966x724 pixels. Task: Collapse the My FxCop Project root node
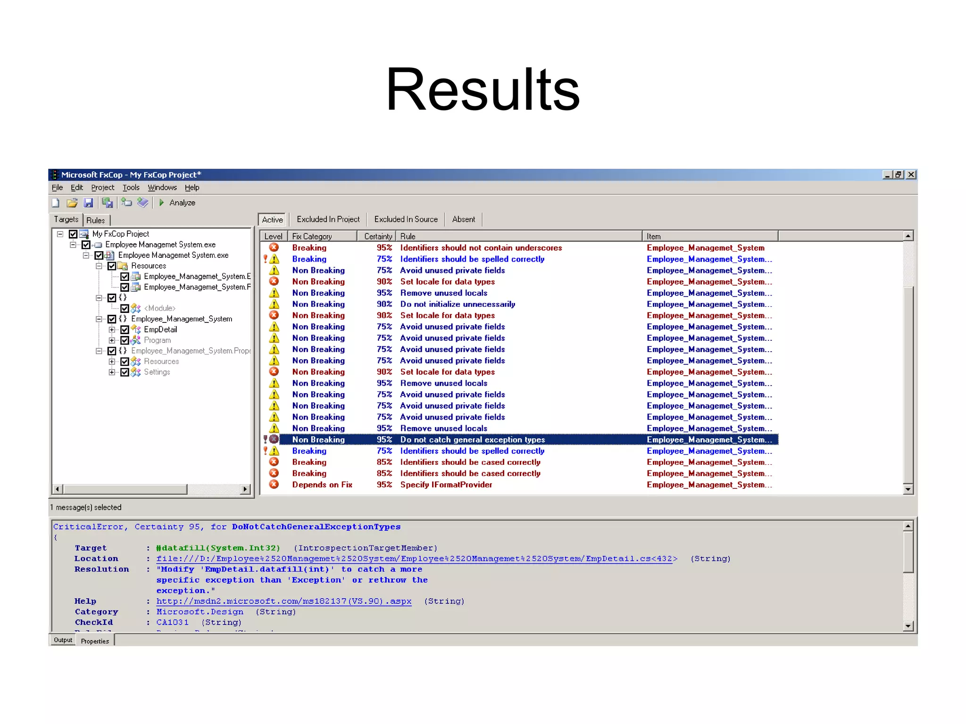pos(60,234)
